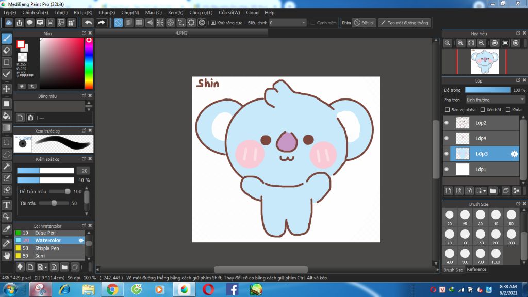Click the Redo arrow in toolbar
The width and height of the screenshot is (528, 297).
101,23
